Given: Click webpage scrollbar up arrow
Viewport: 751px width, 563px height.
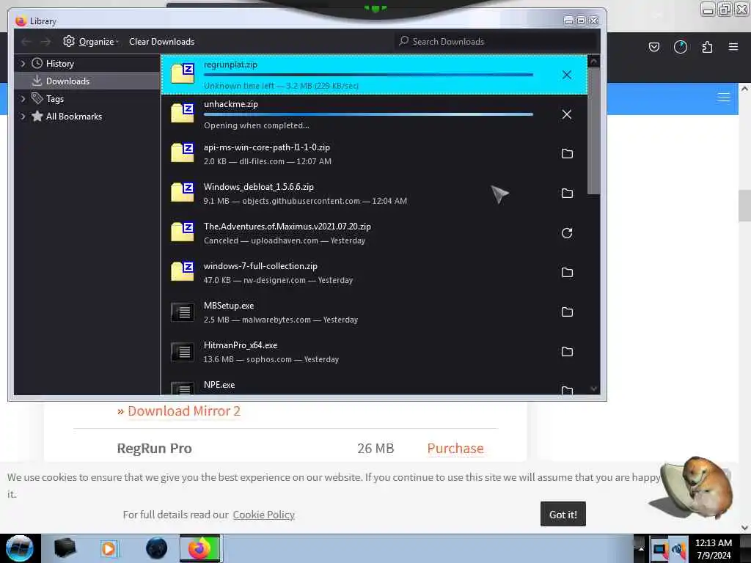Looking at the screenshot, I should pos(744,89).
